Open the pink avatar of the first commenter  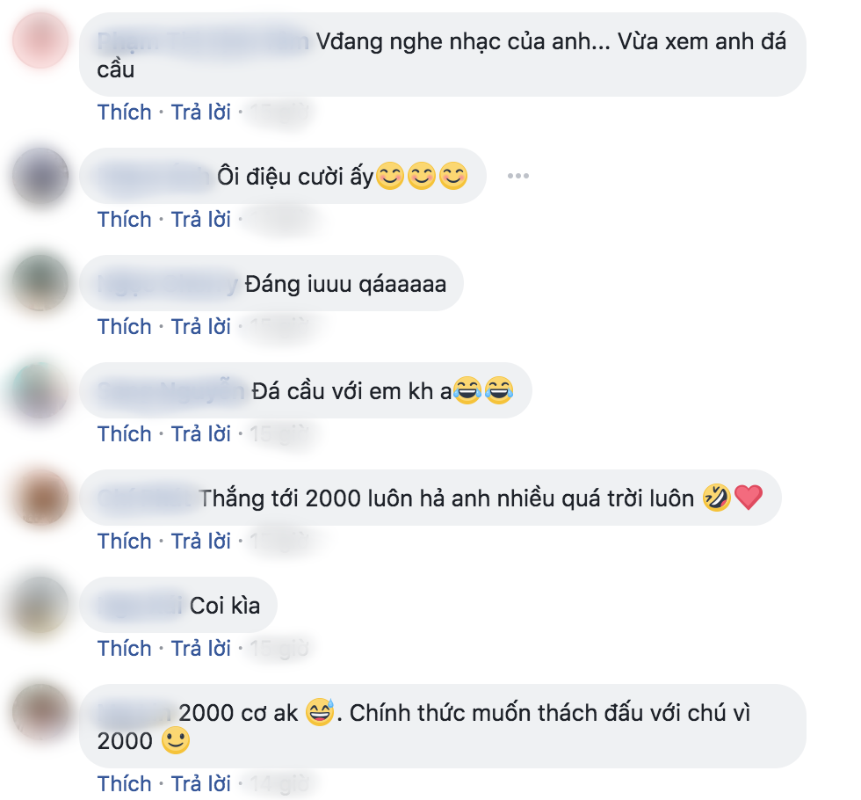pyautogui.click(x=40, y=40)
